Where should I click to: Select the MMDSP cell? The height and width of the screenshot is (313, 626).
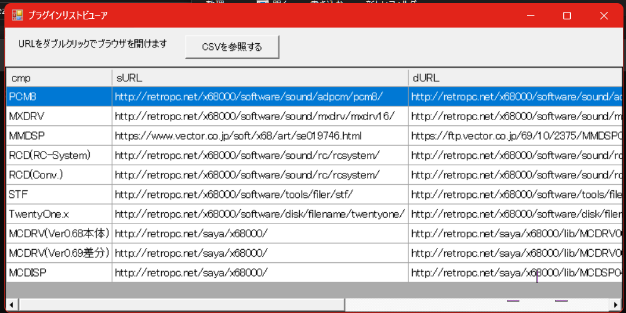[59, 135]
